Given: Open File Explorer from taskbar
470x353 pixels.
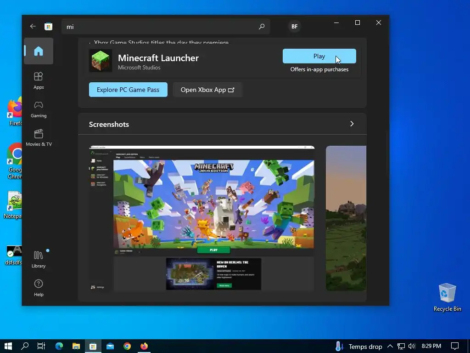Looking at the screenshot, I should [76, 346].
